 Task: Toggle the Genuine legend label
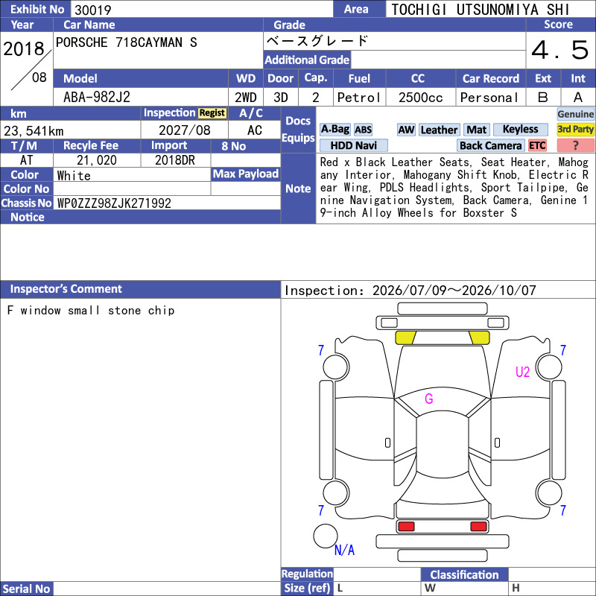[x=575, y=114]
